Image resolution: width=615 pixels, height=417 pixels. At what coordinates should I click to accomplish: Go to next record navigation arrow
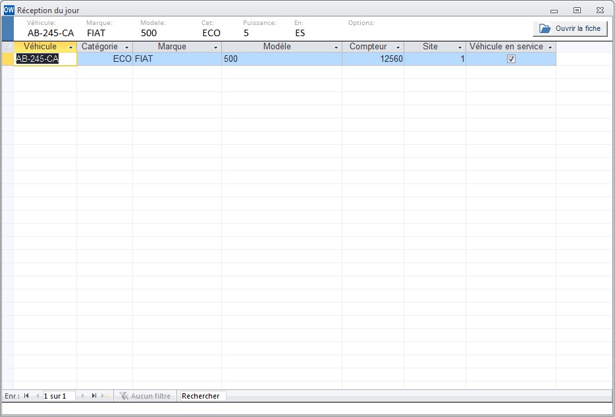(83, 396)
